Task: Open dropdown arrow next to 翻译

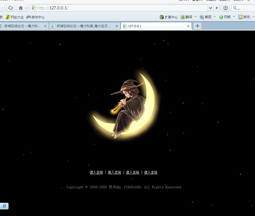Action: [x=196, y=17]
